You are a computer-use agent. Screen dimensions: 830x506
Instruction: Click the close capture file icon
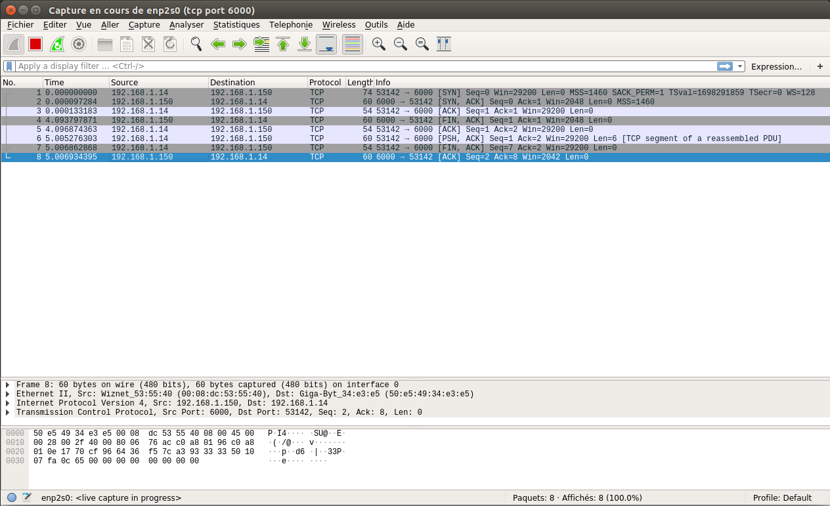(x=148, y=44)
